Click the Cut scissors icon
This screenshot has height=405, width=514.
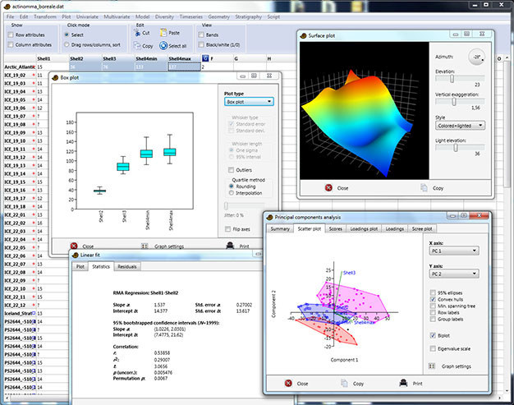click(x=138, y=33)
